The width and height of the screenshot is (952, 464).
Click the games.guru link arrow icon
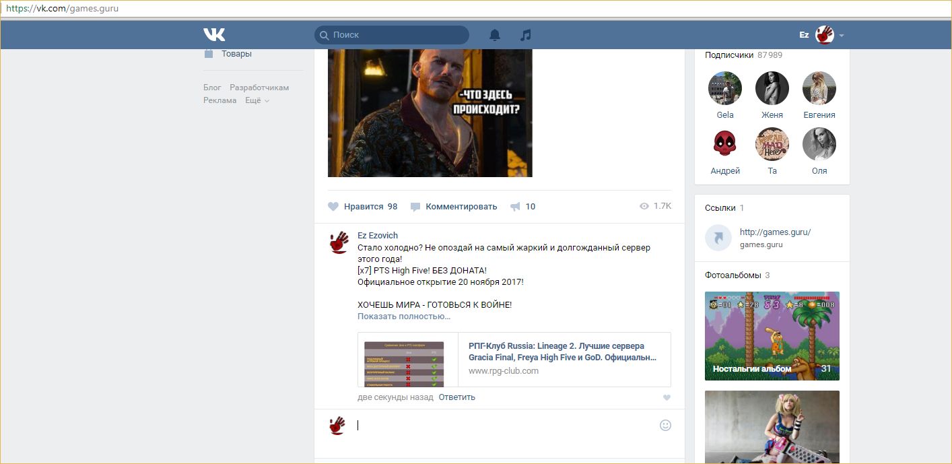click(x=718, y=238)
